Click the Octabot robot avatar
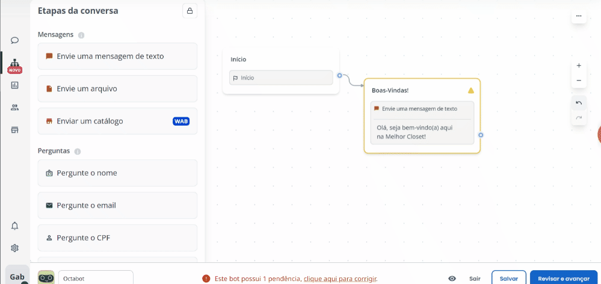 click(x=46, y=277)
